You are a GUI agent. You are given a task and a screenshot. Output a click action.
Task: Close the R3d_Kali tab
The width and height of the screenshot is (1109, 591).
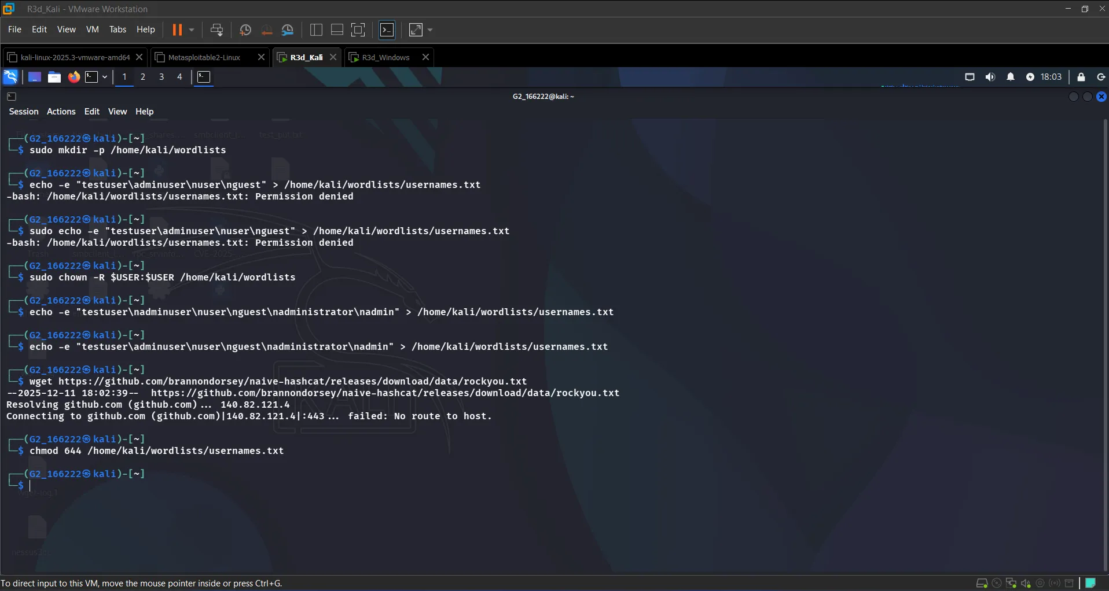(333, 57)
